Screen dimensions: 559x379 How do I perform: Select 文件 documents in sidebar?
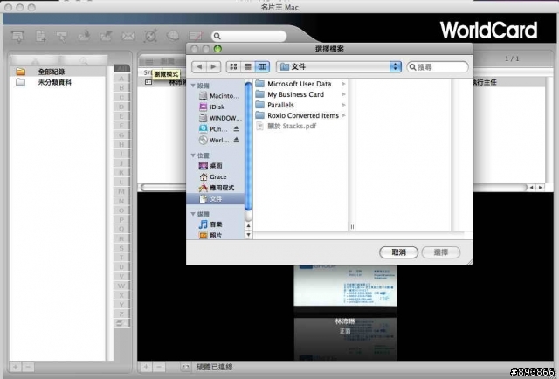(216, 199)
